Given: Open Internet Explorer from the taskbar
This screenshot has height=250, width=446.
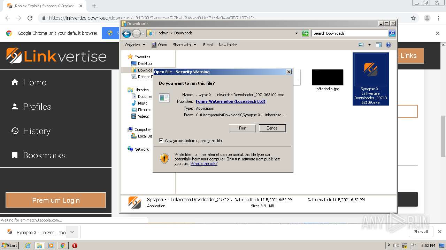Looking at the screenshot, I should click(x=28, y=245).
